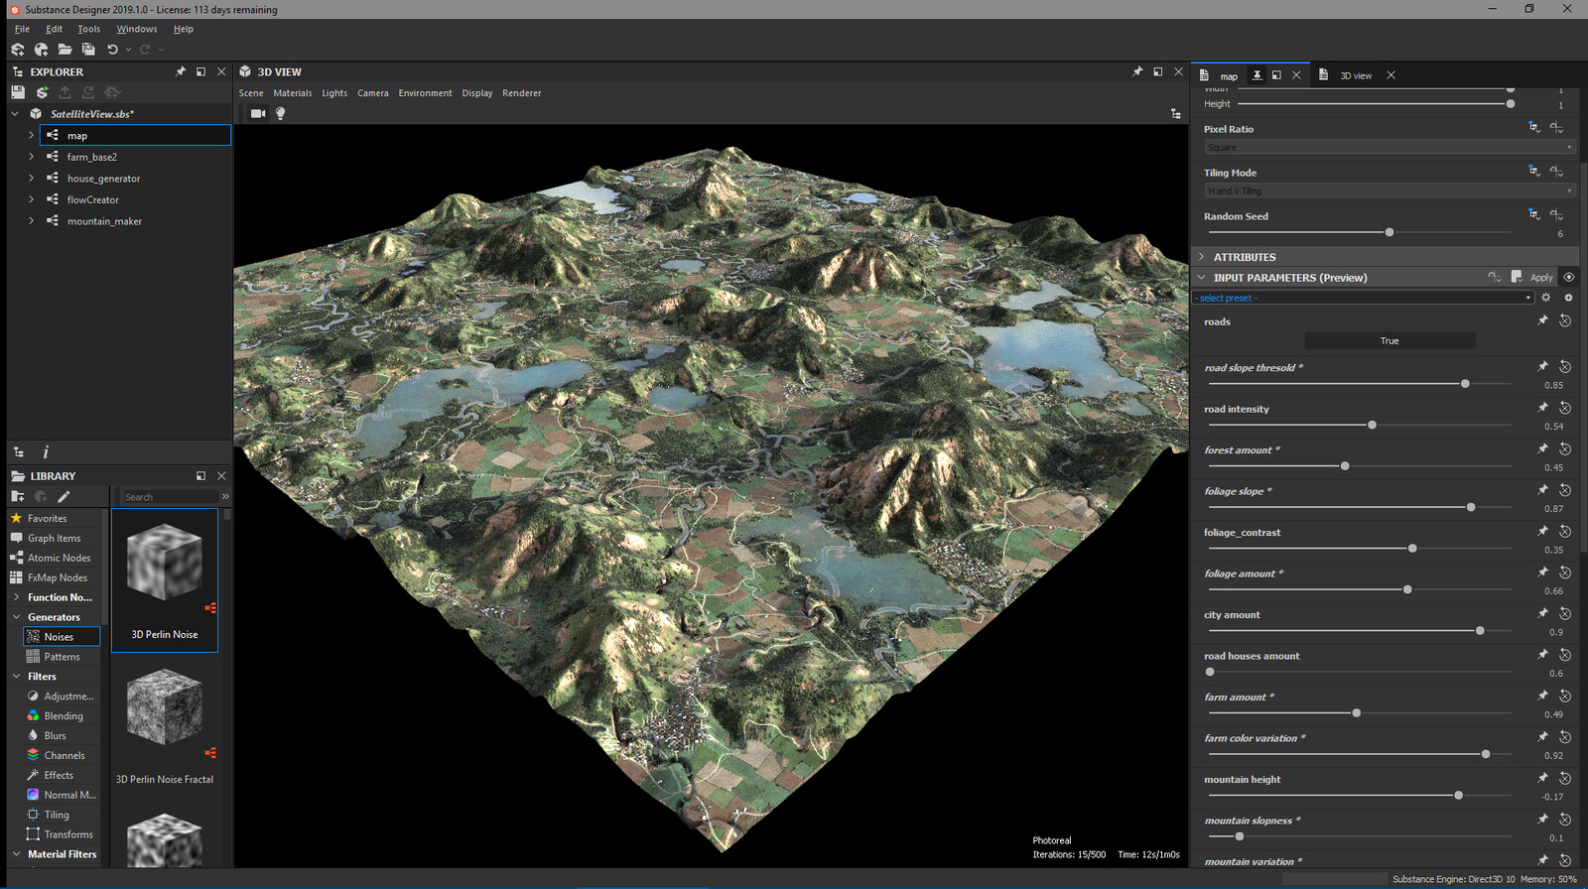Click the light bulb icon in 3D View
This screenshot has height=889, width=1588.
point(281,113)
